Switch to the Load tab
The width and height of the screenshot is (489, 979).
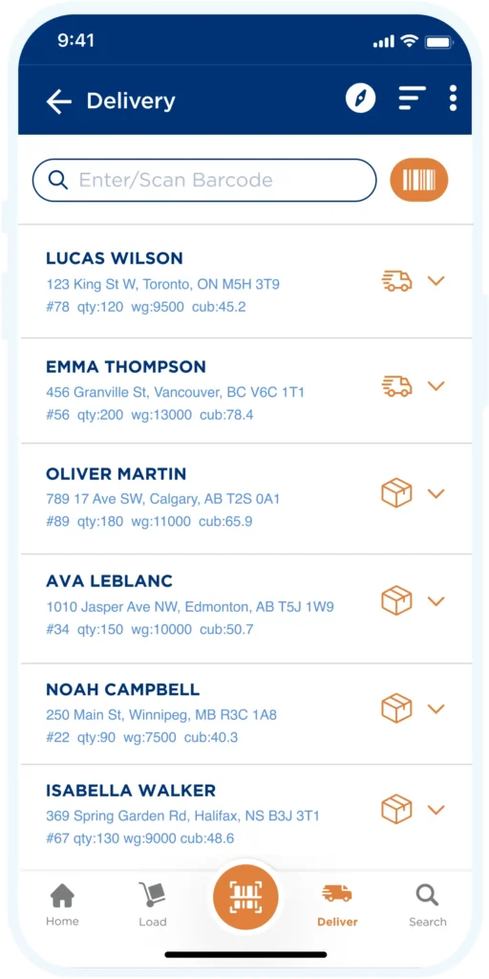click(152, 905)
